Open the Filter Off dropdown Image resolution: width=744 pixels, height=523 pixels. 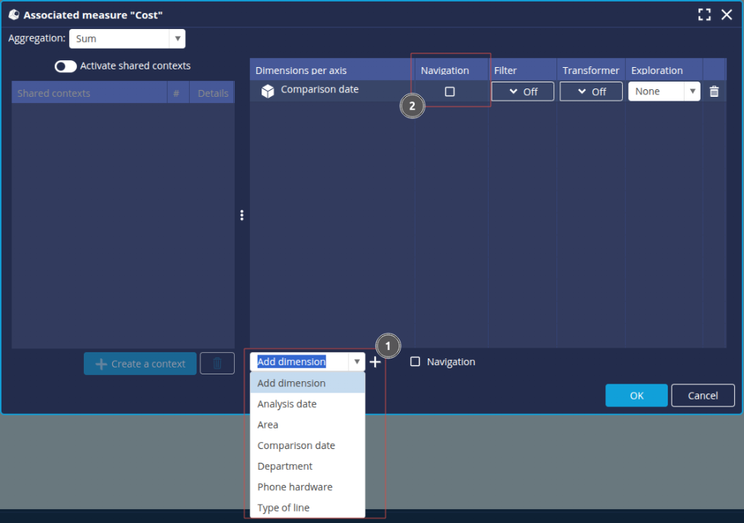coord(522,91)
